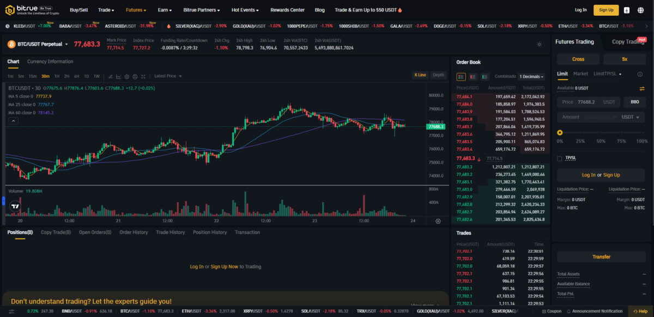This screenshot has height=317, width=654.
Task: Show combined buy and sell order book view
Action: click(461, 77)
